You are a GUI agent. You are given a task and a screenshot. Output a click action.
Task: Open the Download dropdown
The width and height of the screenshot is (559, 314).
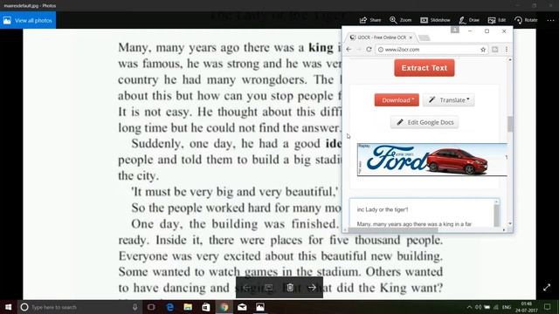click(x=397, y=100)
